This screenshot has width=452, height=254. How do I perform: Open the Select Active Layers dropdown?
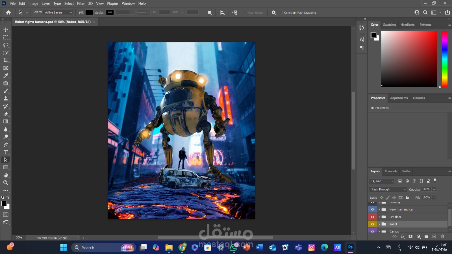coord(58,12)
